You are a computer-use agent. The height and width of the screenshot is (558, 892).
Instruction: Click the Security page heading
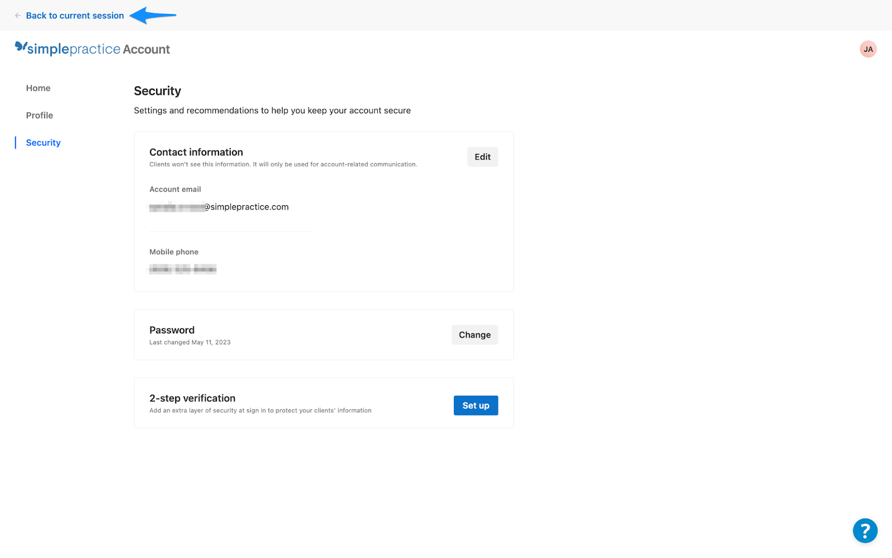click(x=158, y=91)
